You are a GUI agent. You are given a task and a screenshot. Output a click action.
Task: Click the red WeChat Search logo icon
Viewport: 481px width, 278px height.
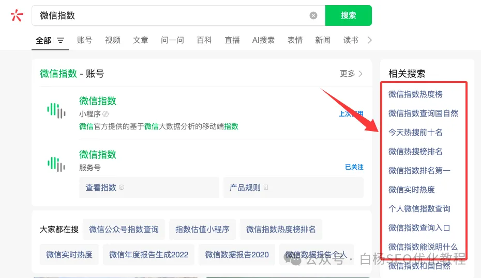(x=17, y=15)
